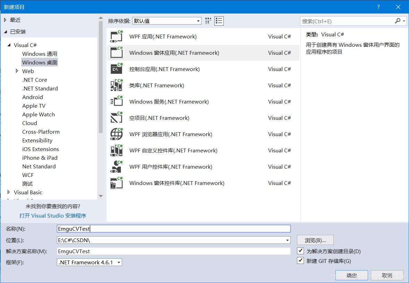Select WPF 浏览器应用(.NET Framework) template name
The width and height of the screenshot is (409, 283).
171,134
